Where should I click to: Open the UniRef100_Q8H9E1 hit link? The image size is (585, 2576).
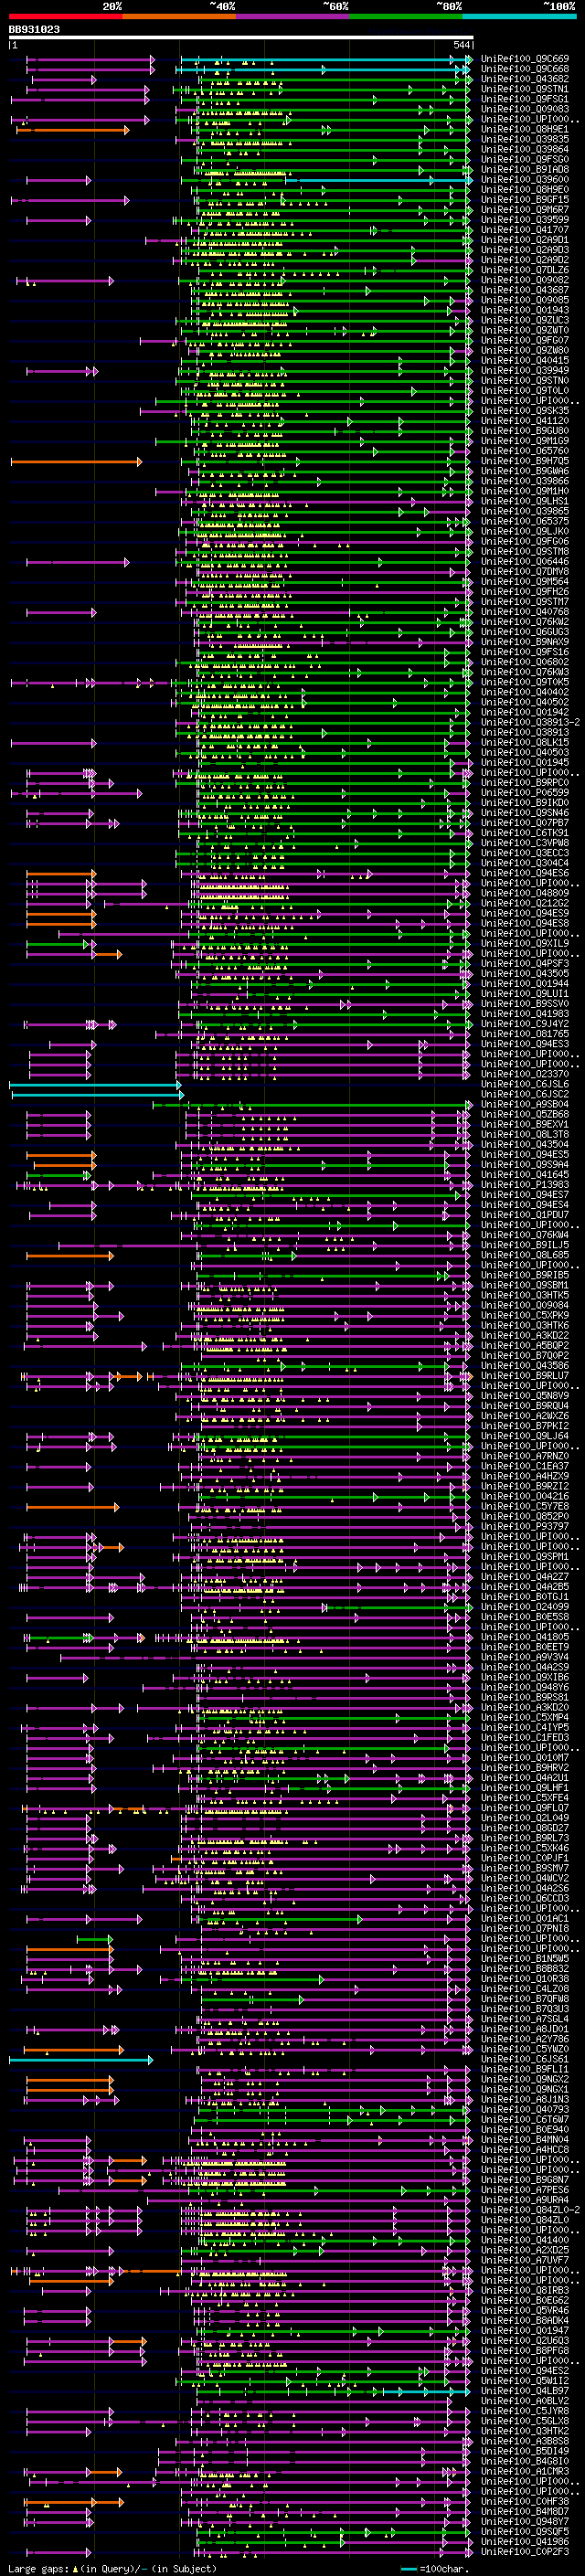click(524, 129)
